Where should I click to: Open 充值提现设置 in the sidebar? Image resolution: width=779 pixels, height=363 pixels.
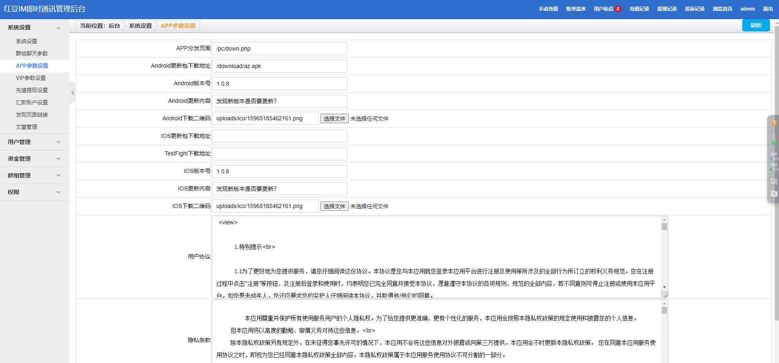[32, 90]
